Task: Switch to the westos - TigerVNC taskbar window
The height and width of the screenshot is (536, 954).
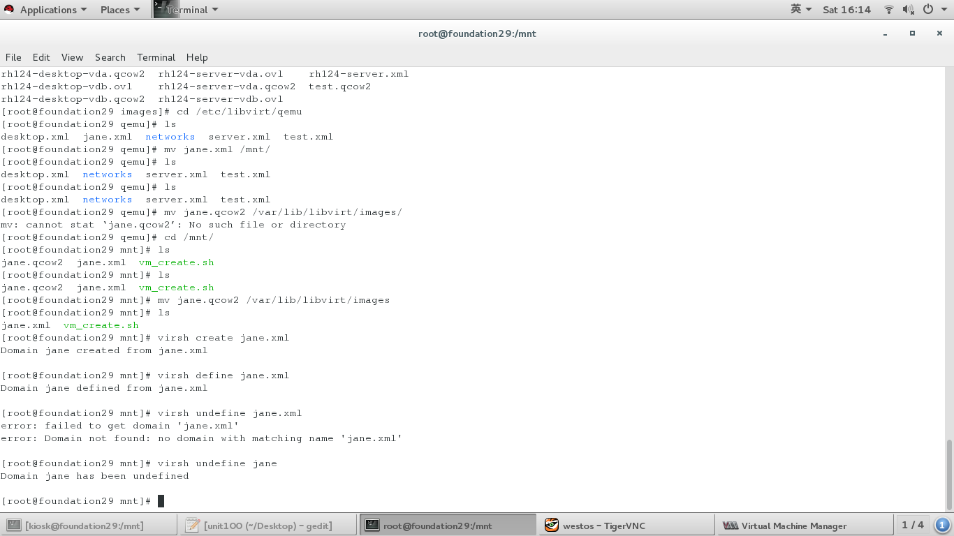Action: tap(626, 526)
